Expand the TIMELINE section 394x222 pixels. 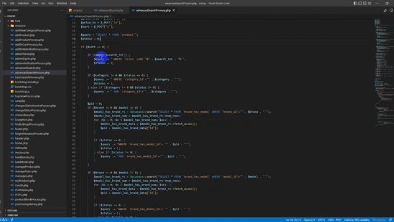(12, 215)
